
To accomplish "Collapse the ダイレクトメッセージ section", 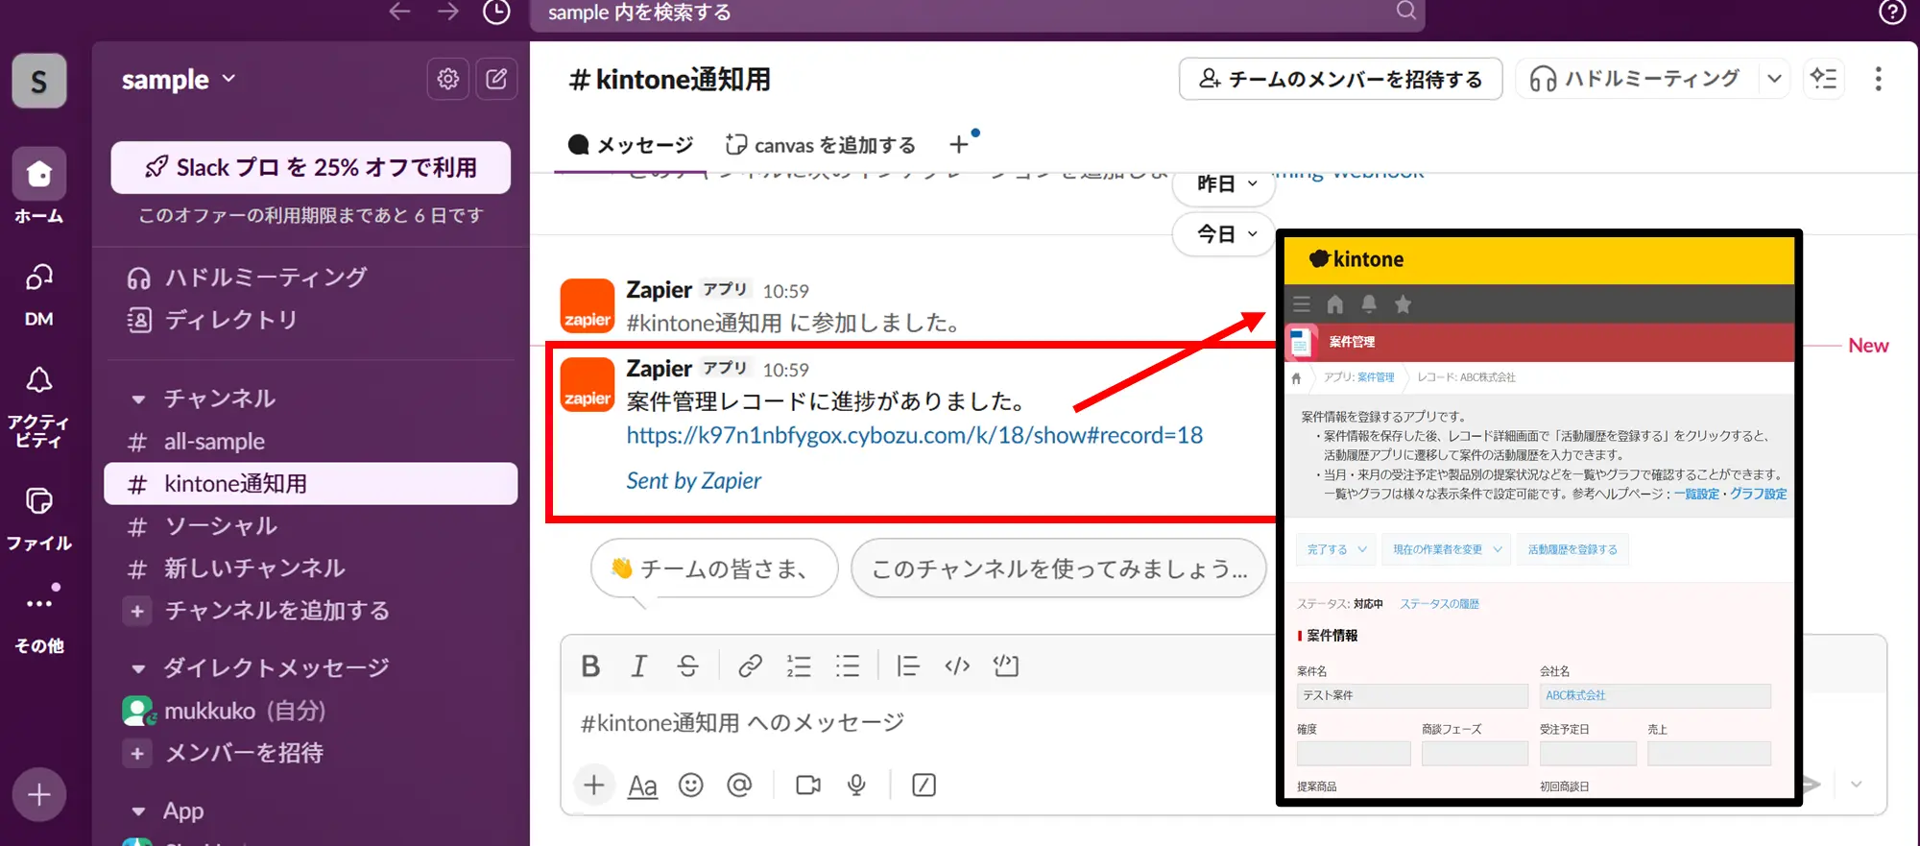I will pyautogui.click(x=139, y=668).
